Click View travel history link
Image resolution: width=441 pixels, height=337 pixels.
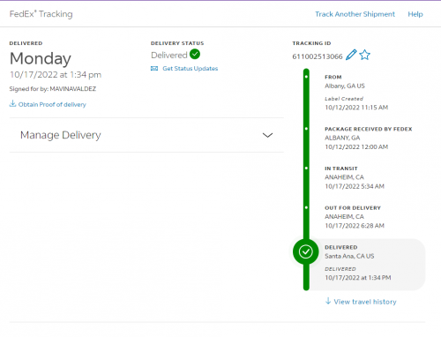[x=365, y=302]
